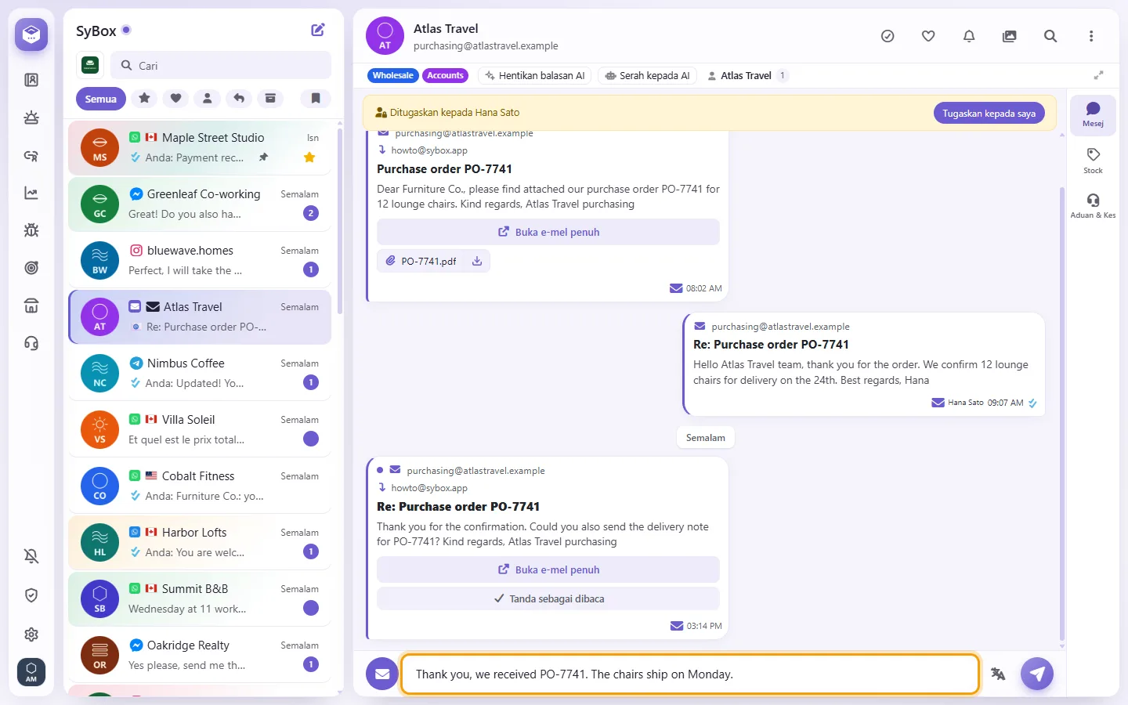Toggle the star on Maple Street Studio

point(309,157)
